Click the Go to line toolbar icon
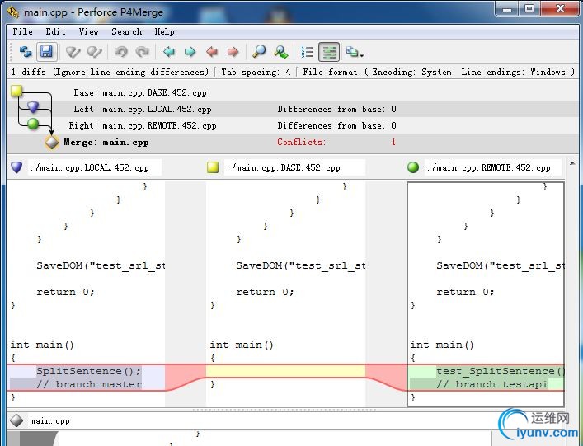The width and height of the screenshot is (583, 446). pyautogui.click(x=280, y=52)
